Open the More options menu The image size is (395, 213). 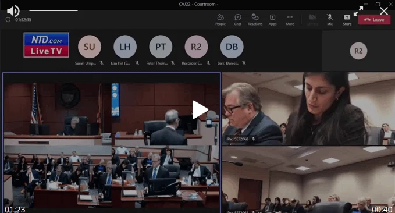point(290,20)
